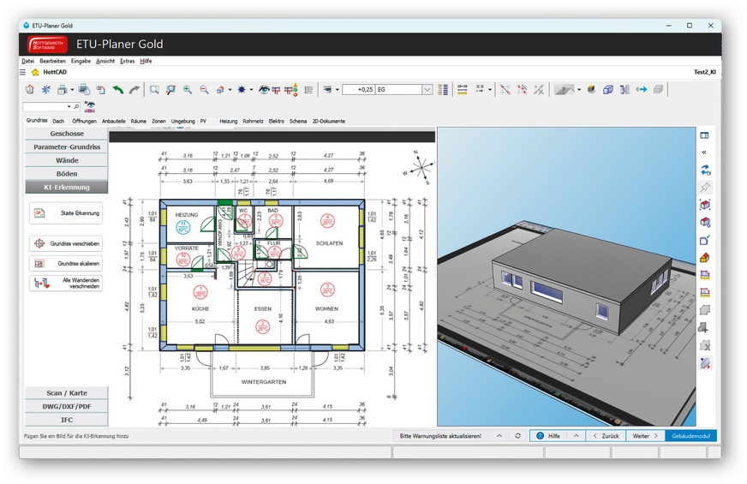Expand the warning list chevron
The image size is (747, 484).
499,436
